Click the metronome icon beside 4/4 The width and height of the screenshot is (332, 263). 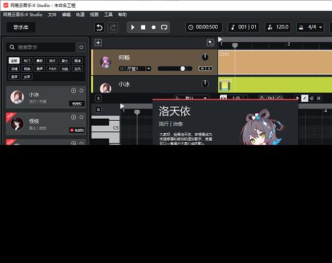(x=301, y=28)
